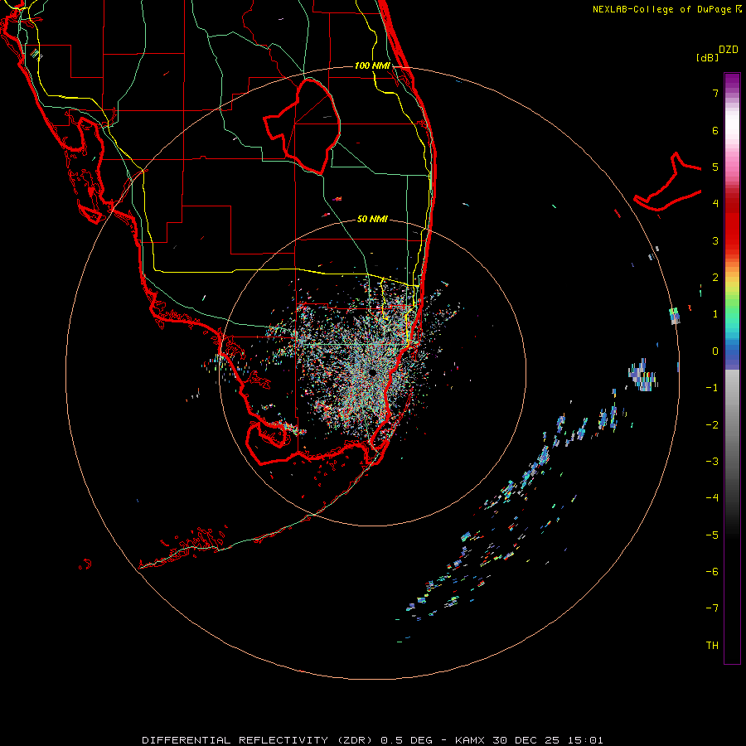Click the Differential Reflectivity title caption
This screenshot has height=746, width=746.
pyautogui.click(x=372, y=740)
